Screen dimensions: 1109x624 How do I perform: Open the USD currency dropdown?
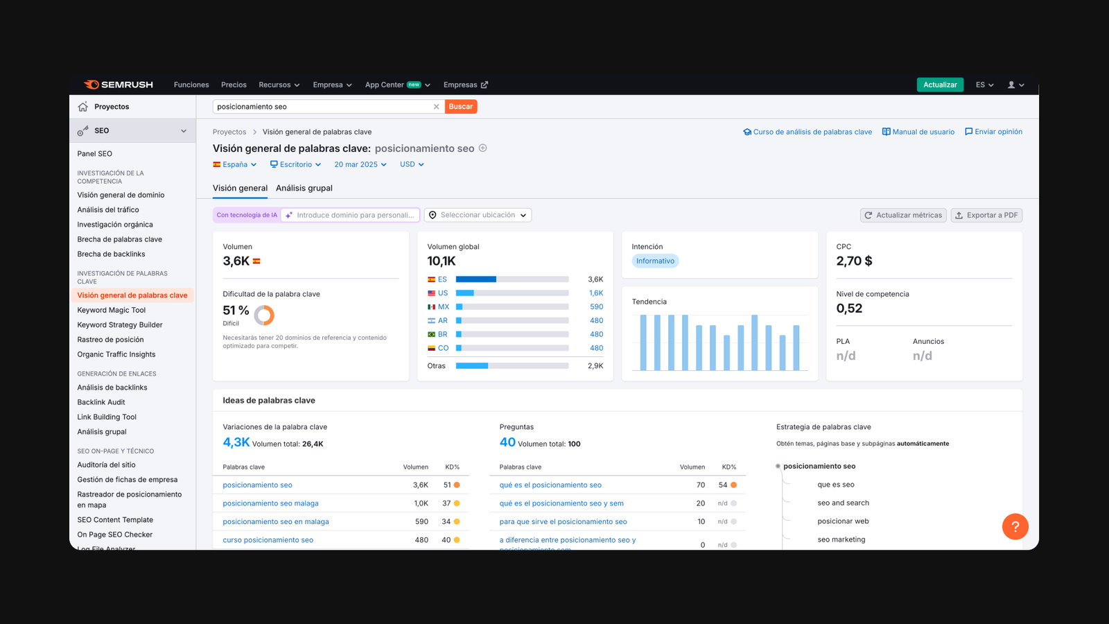pyautogui.click(x=412, y=164)
